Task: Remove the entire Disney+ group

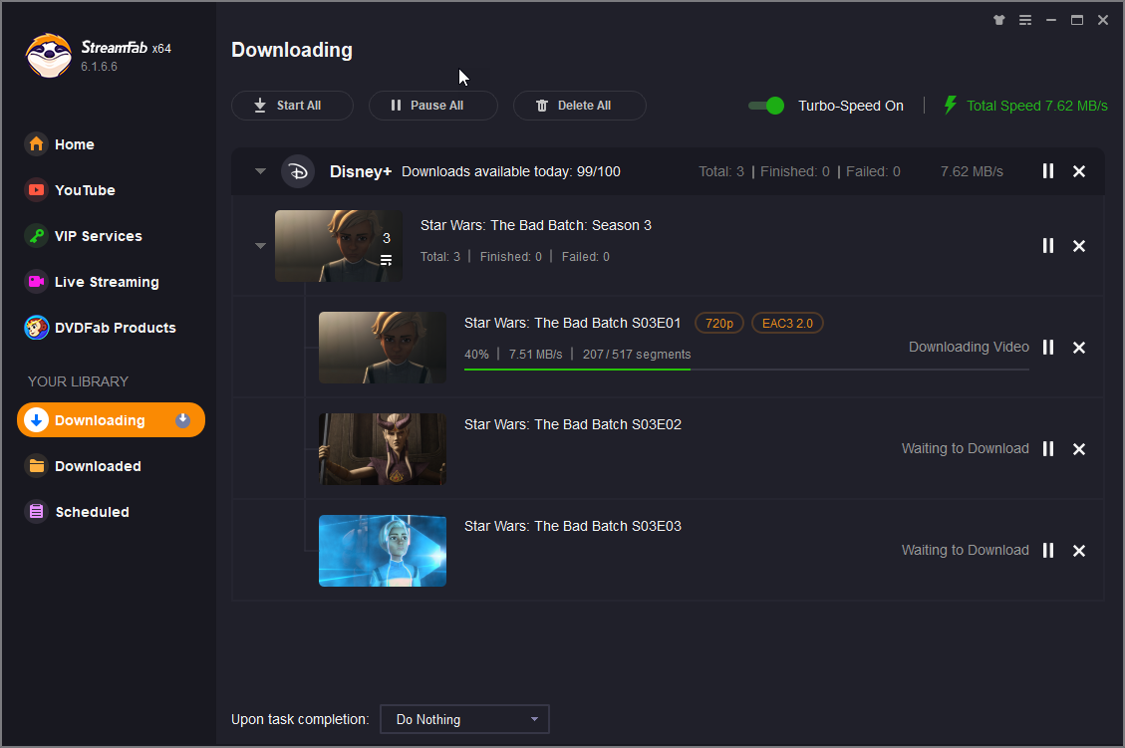Action: [1079, 171]
